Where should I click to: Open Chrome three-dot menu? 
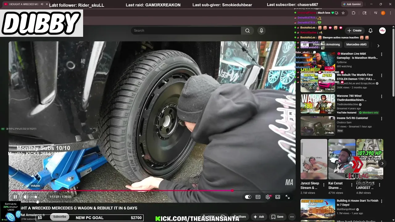(390, 13)
